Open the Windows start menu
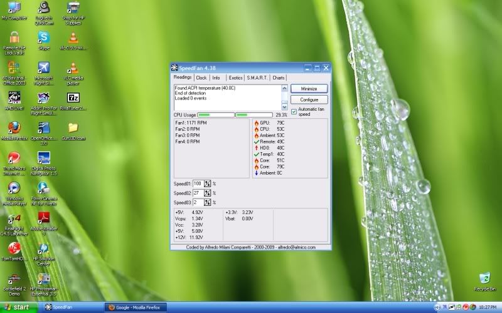This screenshot has height=313, width=502. (19, 307)
